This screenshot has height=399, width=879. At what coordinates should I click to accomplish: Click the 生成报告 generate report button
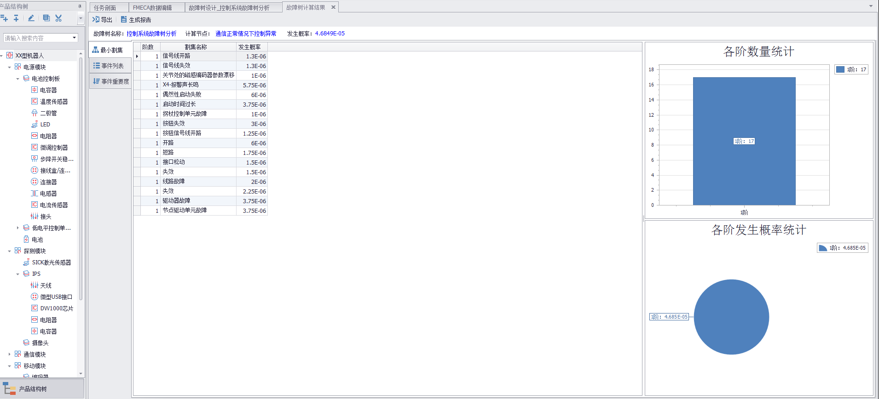click(x=136, y=20)
